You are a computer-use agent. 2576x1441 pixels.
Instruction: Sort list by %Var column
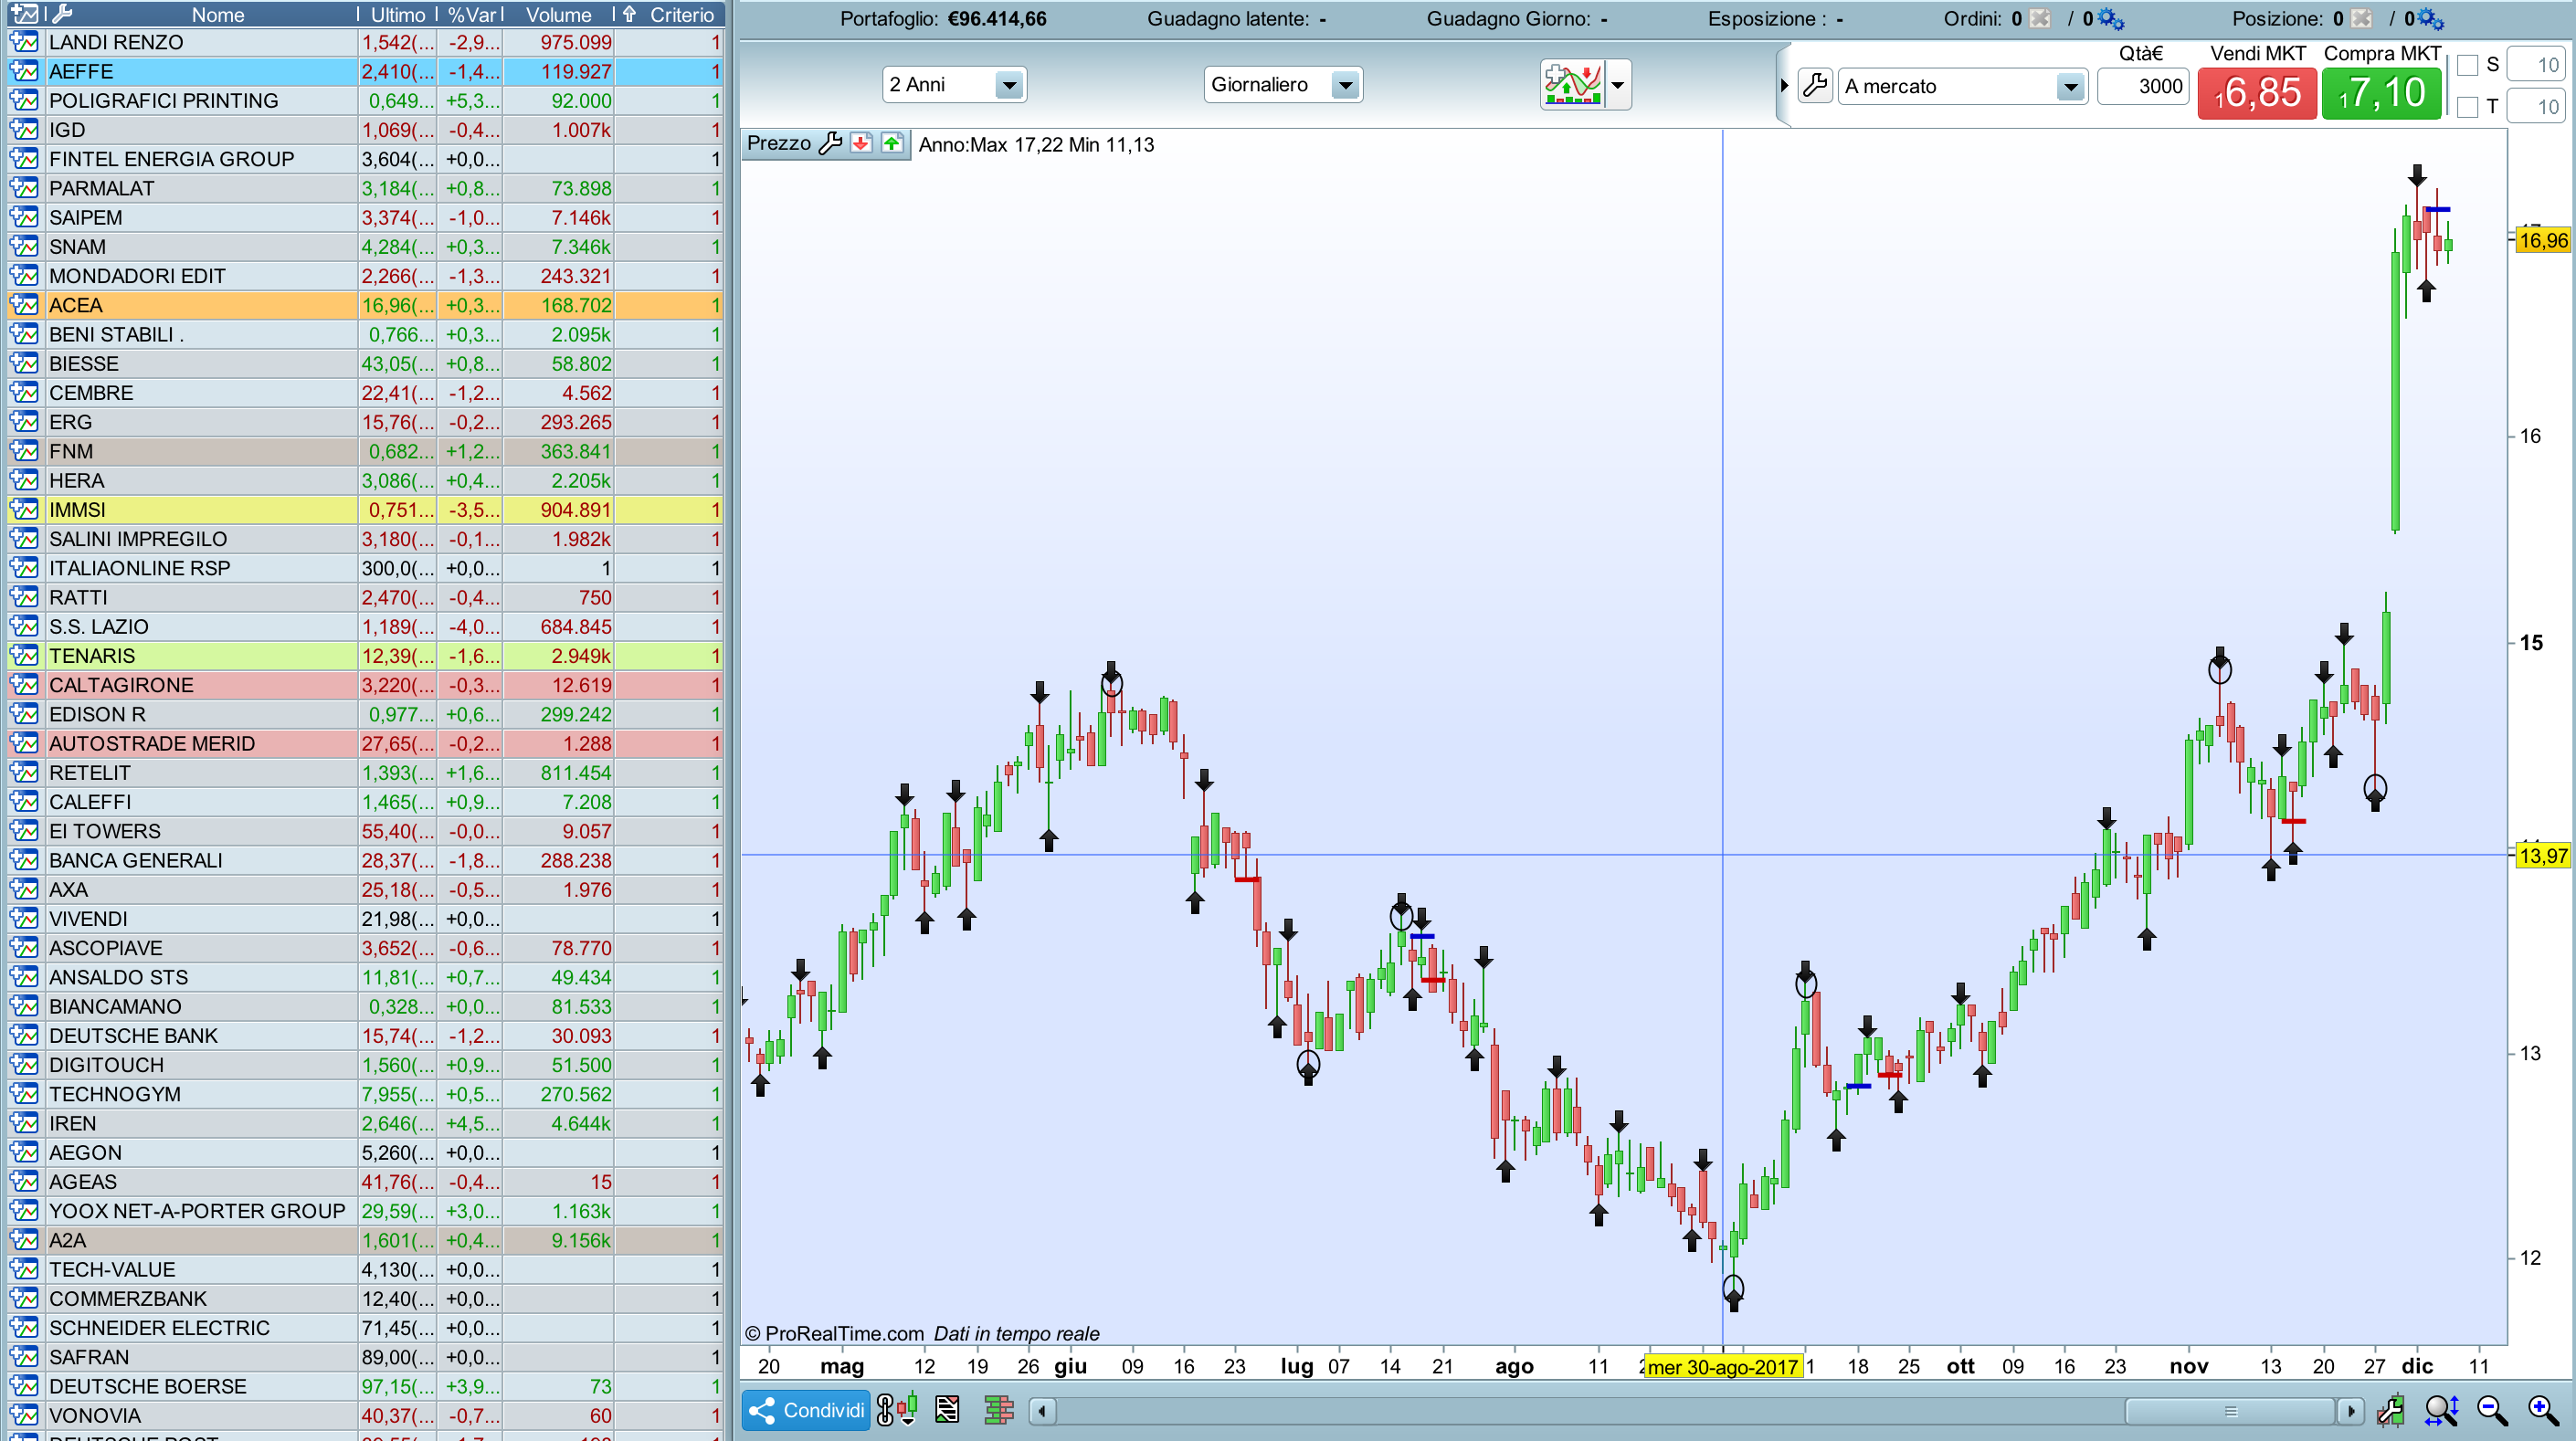(471, 14)
